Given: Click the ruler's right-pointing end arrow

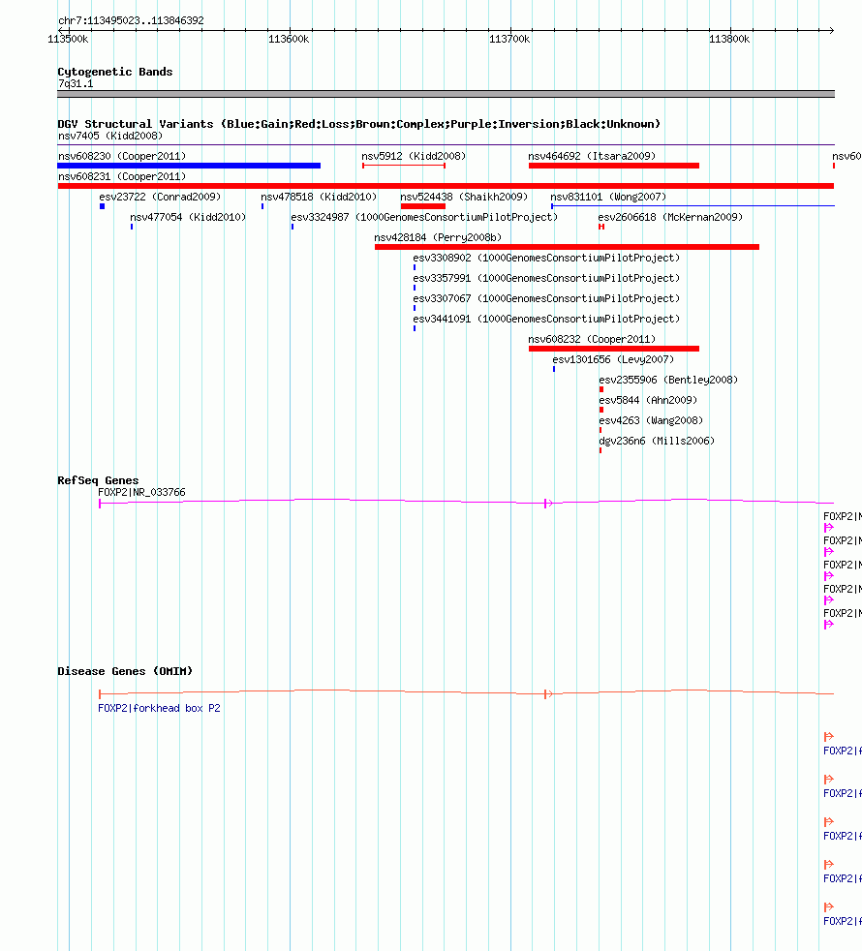Looking at the screenshot, I should 831,30.
